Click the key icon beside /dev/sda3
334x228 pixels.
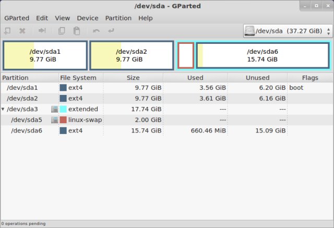point(54,109)
